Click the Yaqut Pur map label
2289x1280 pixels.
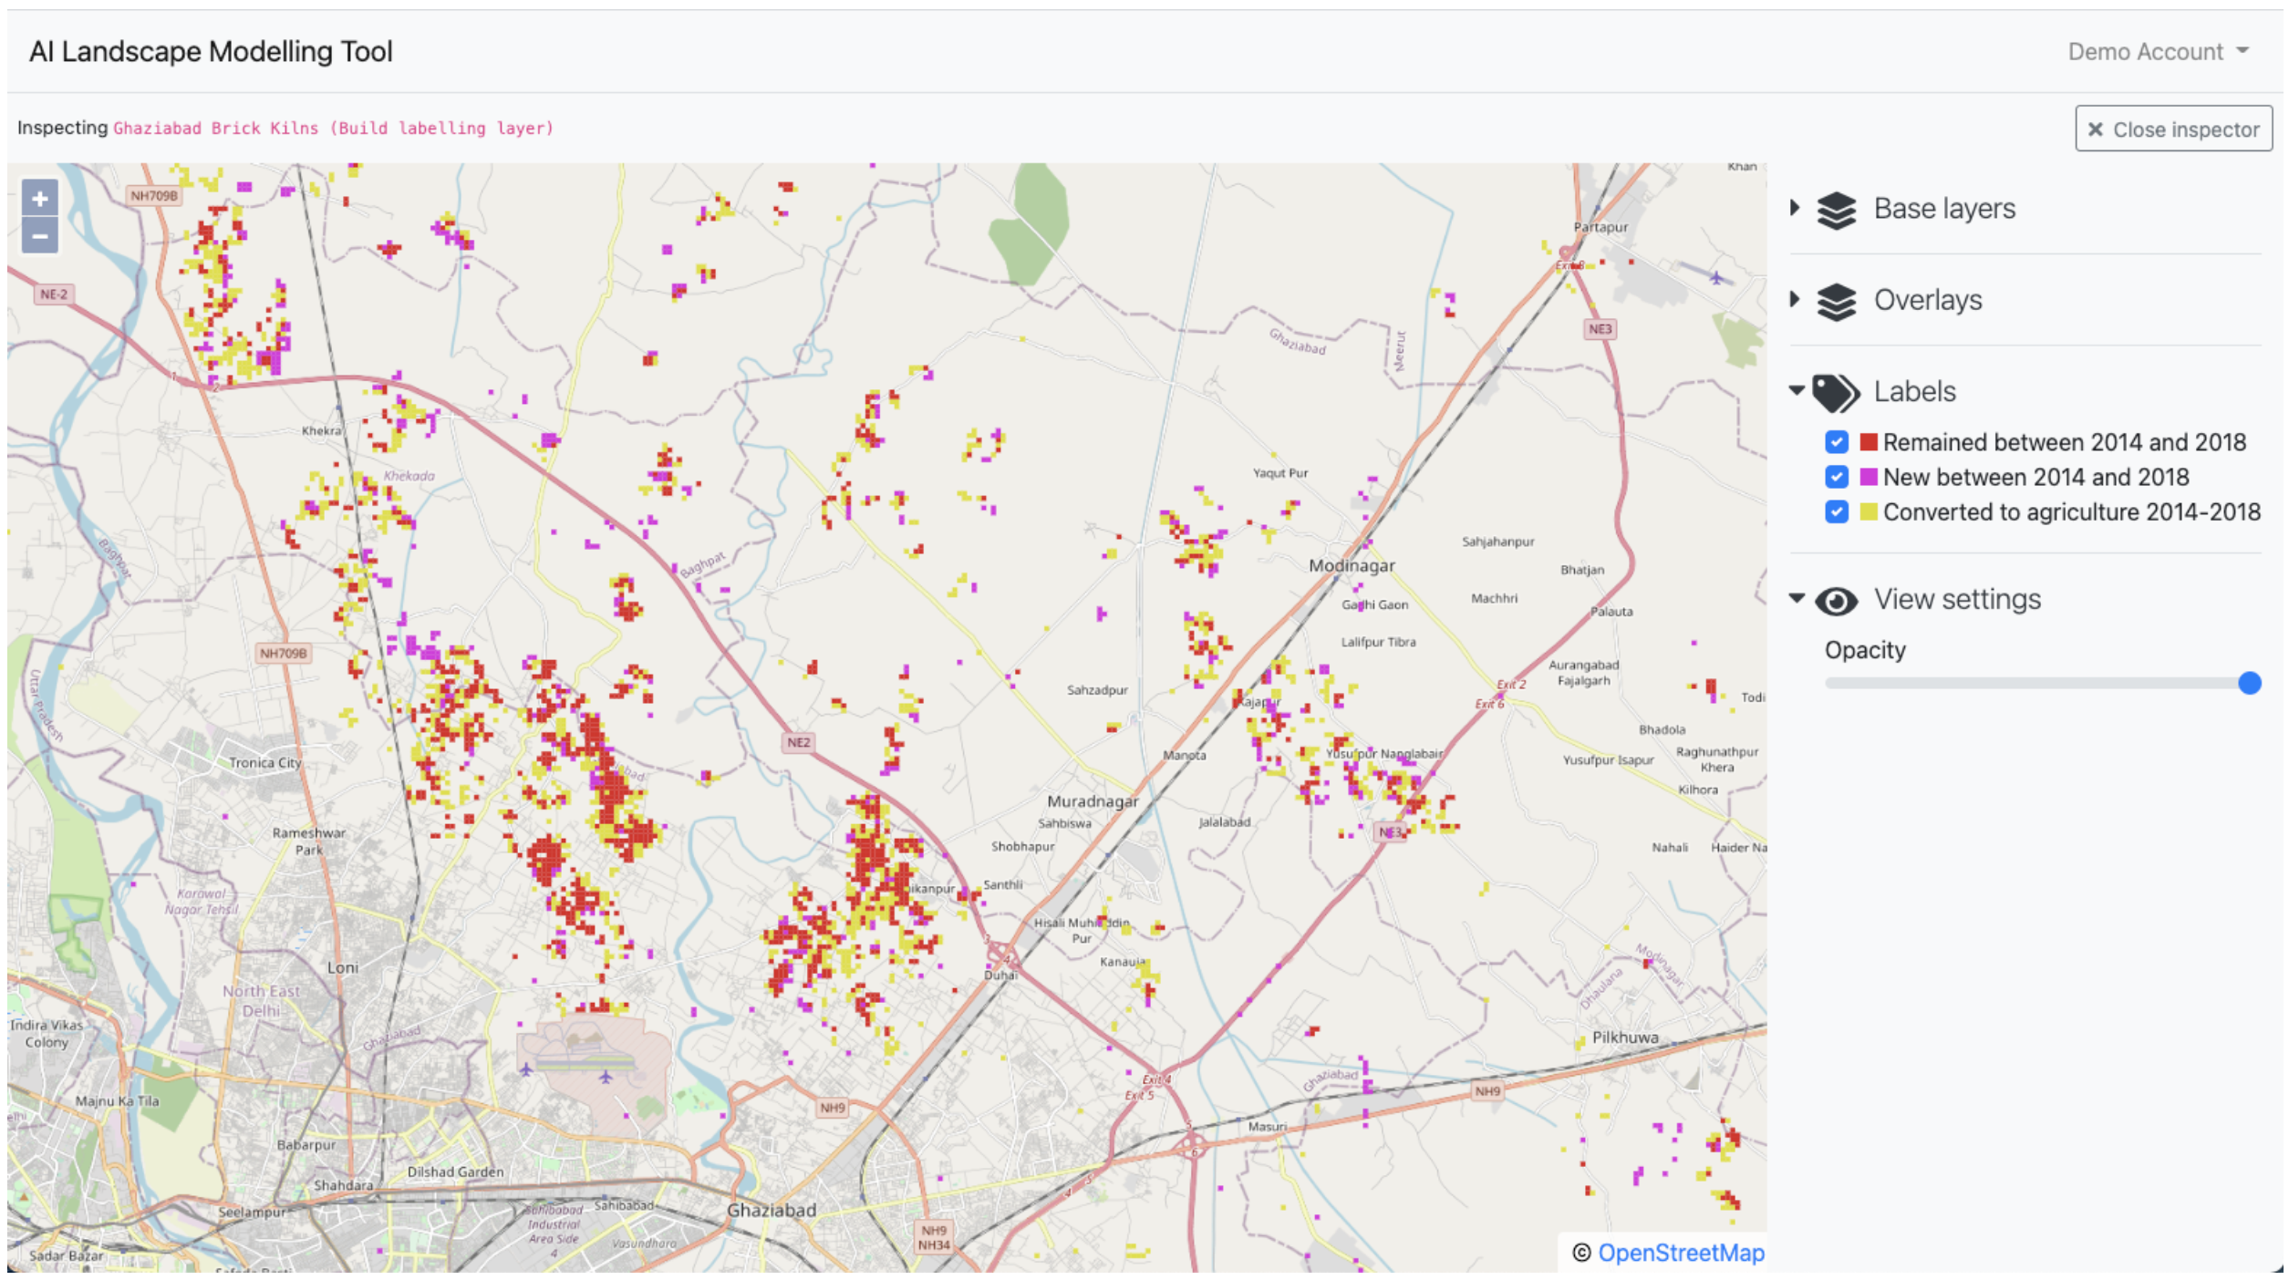coord(1279,473)
